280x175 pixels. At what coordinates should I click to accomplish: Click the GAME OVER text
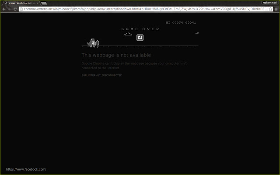[140, 29]
